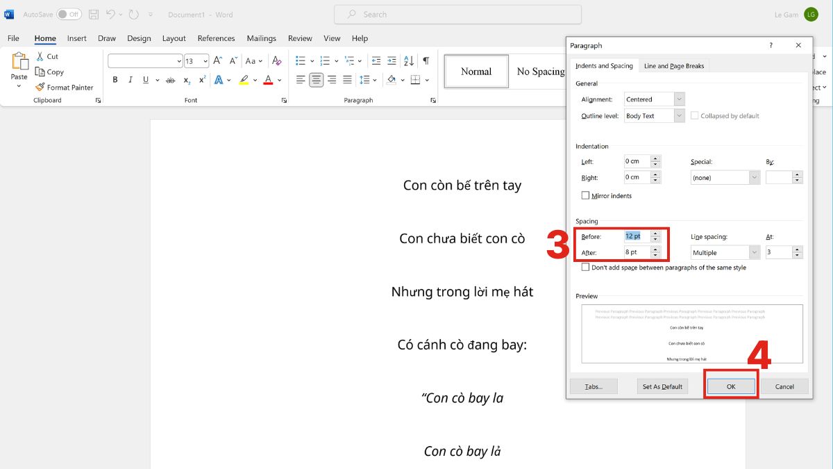Open the font name dropdown

(179, 61)
